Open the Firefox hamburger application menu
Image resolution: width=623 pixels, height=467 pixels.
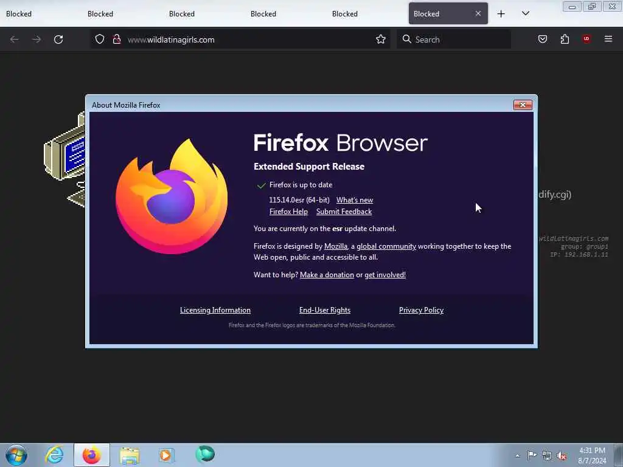click(x=608, y=39)
